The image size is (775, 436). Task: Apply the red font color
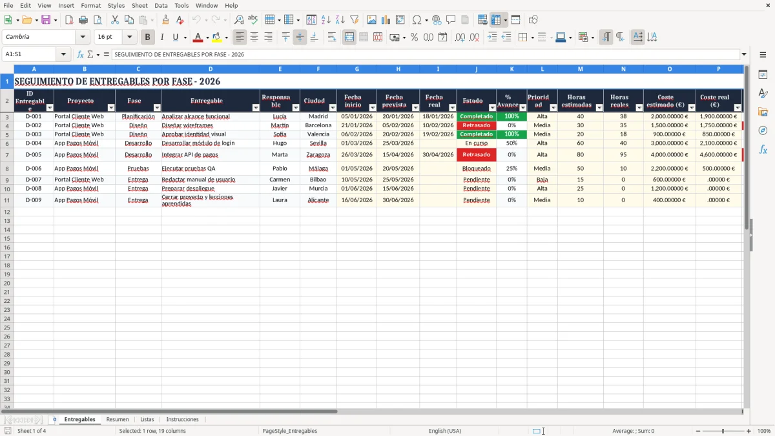tap(198, 37)
